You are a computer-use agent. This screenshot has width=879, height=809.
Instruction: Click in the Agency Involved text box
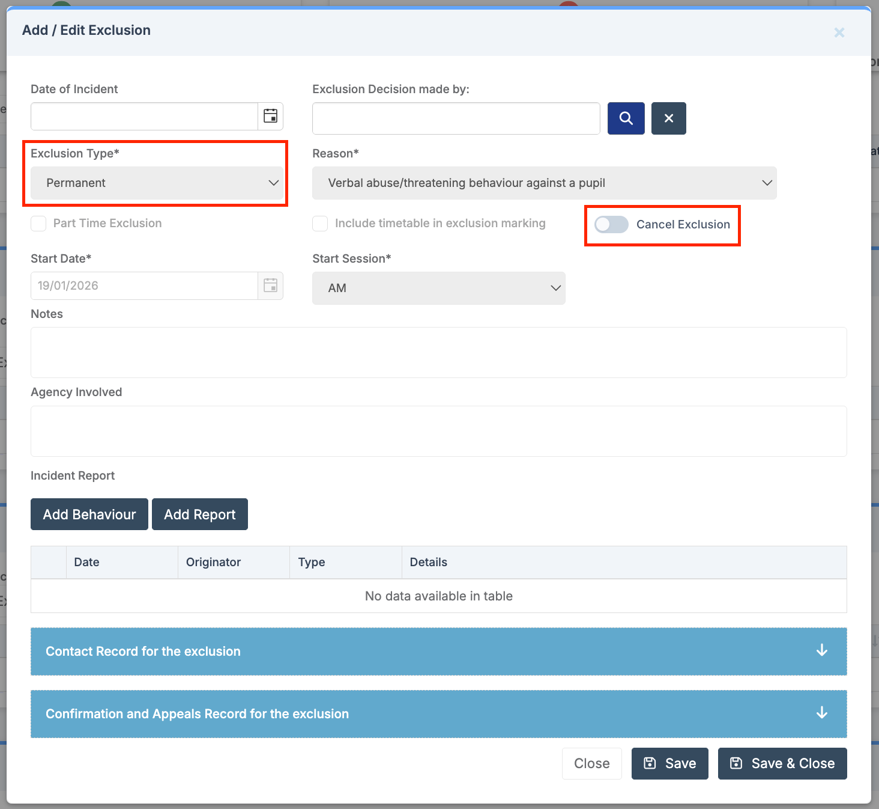pos(438,431)
